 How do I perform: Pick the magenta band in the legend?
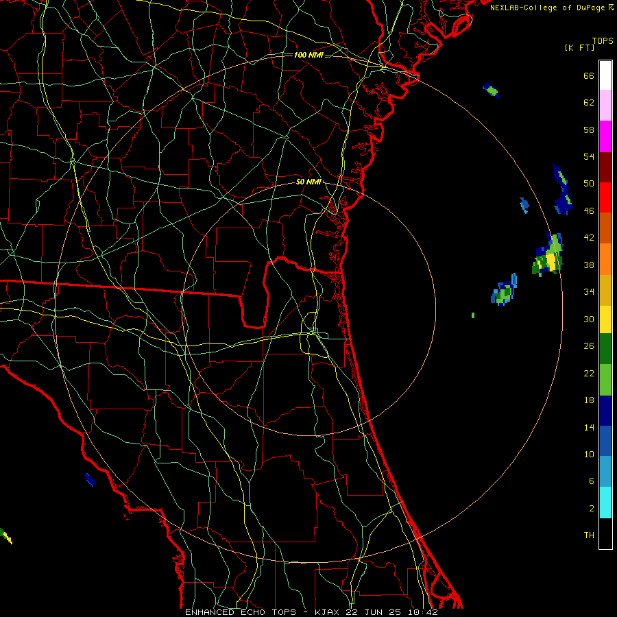(x=605, y=136)
